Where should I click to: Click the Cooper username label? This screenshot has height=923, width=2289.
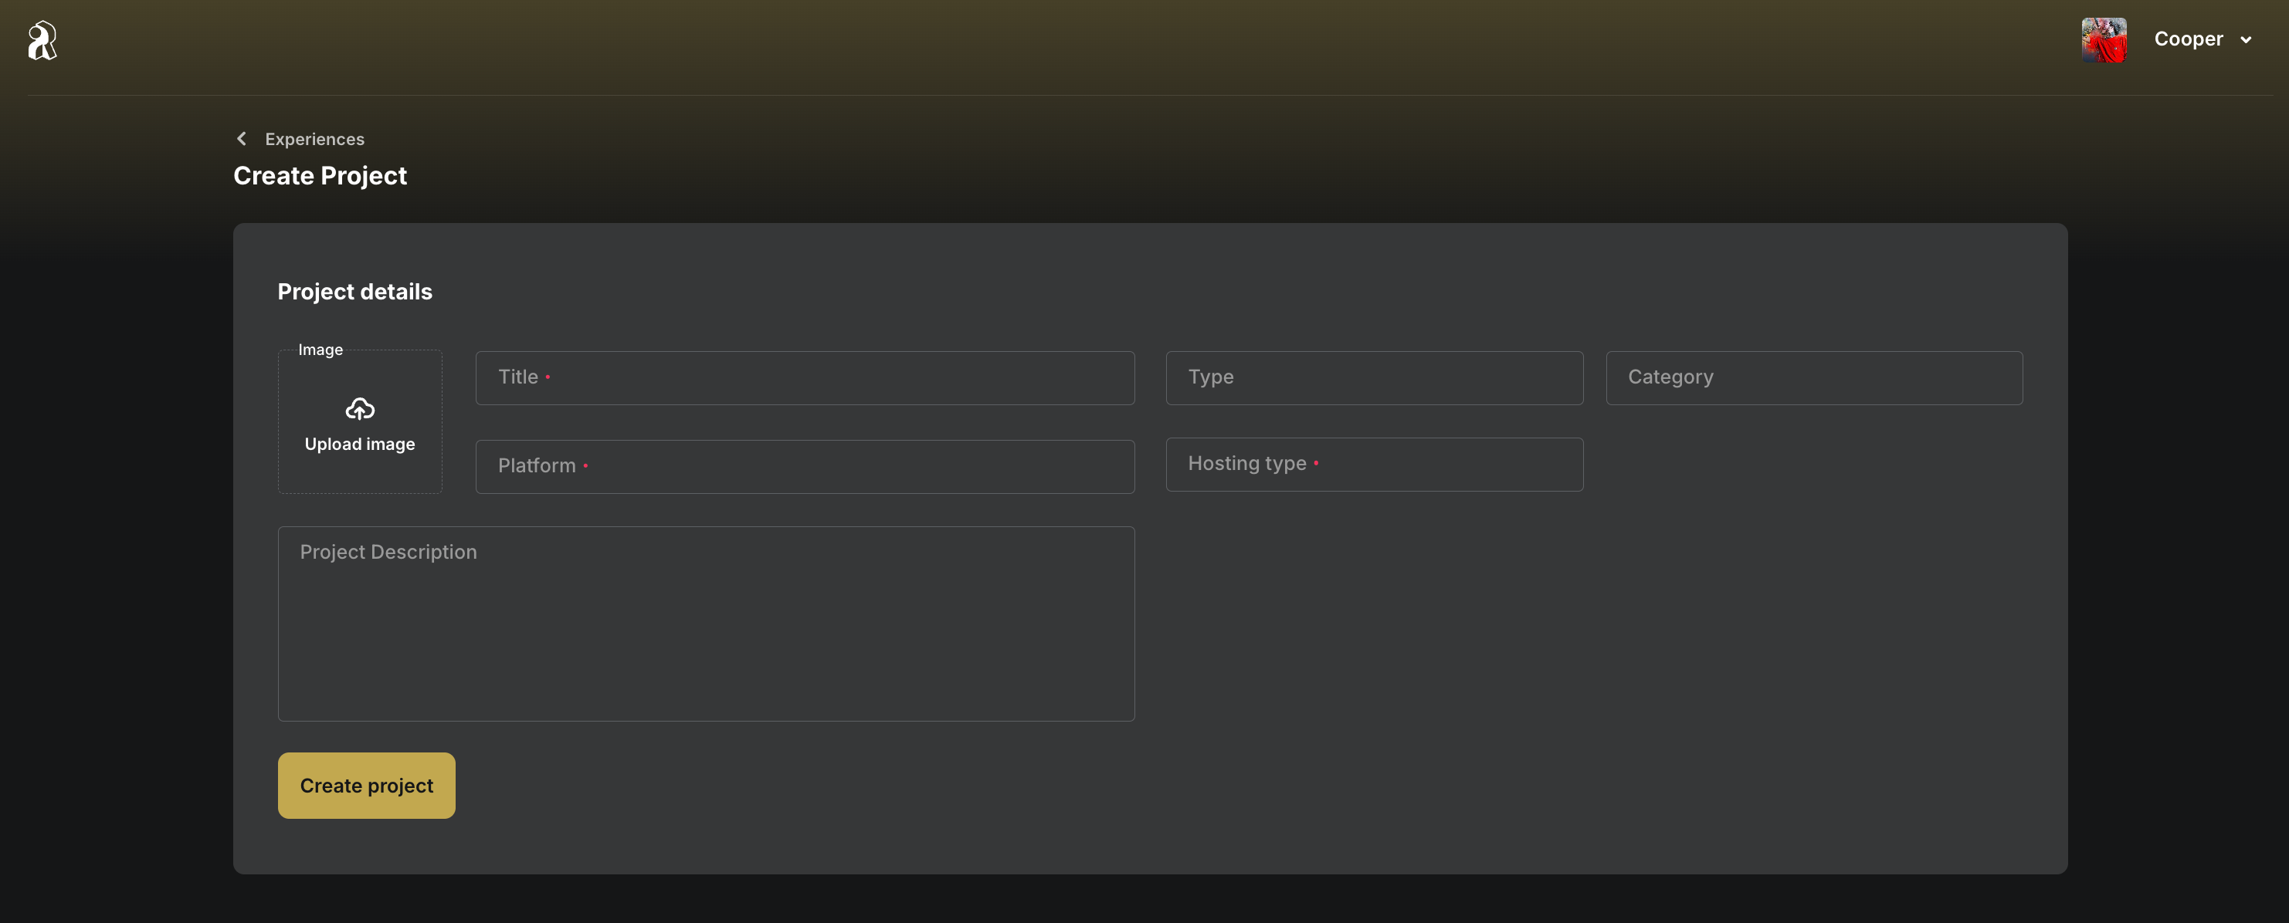point(2188,39)
